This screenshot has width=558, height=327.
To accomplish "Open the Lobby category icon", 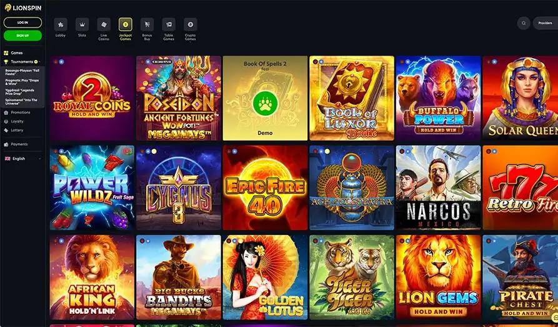I will [61, 24].
